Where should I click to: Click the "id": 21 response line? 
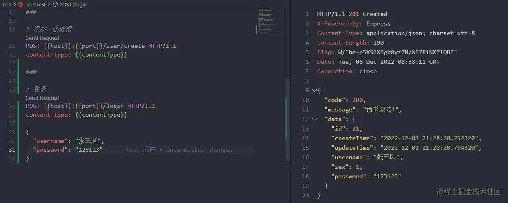click(347, 129)
